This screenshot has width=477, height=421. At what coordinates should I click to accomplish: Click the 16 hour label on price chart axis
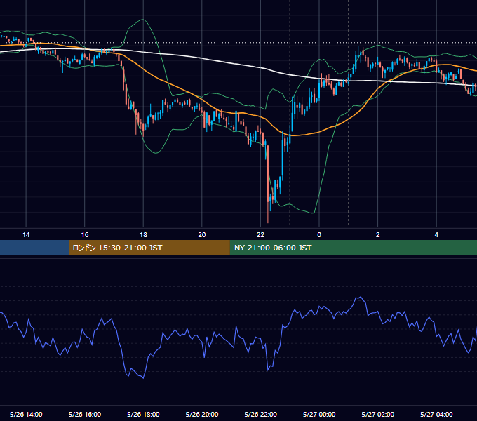click(x=85, y=234)
